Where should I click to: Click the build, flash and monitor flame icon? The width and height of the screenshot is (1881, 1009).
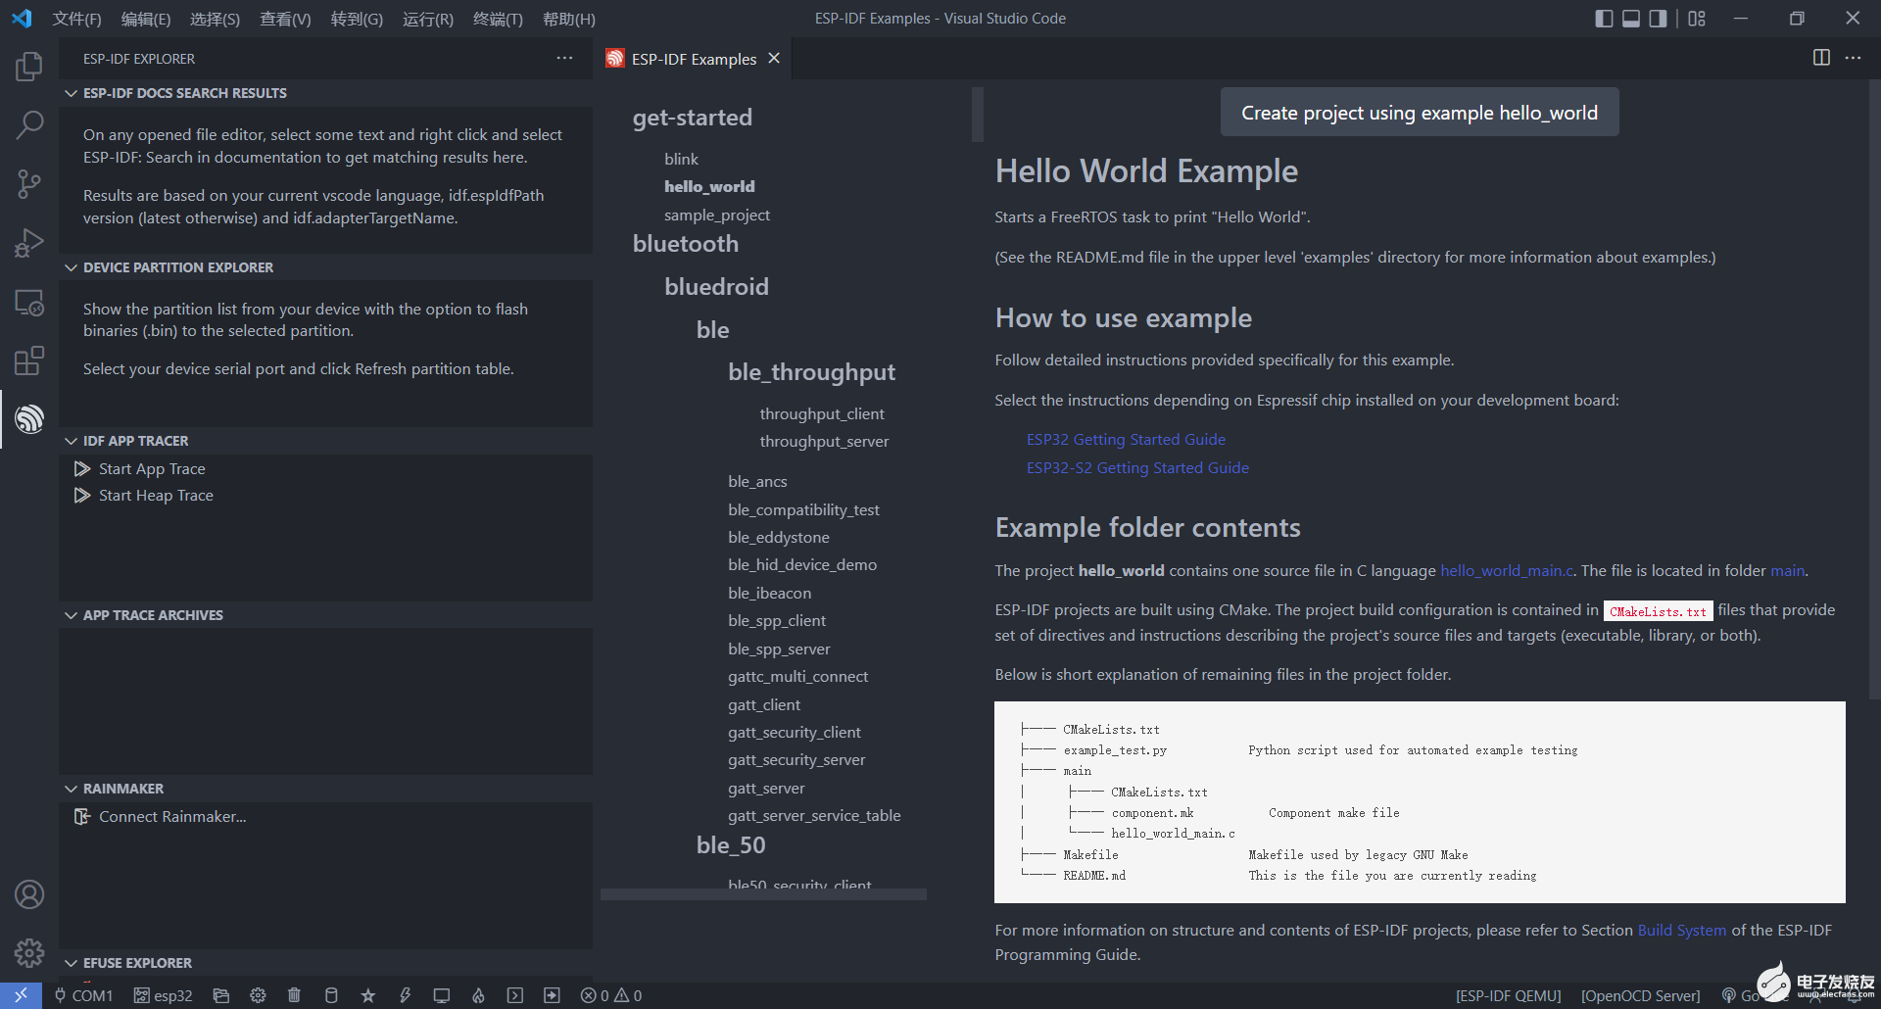click(478, 995)
